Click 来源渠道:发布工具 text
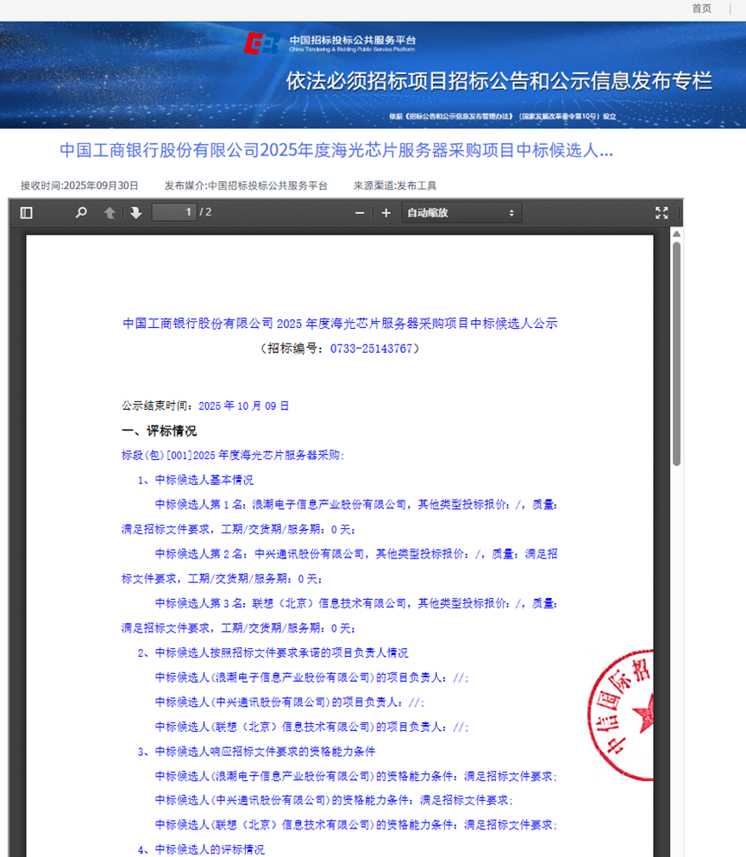This screenshot has width=746, height=857. 395,186
